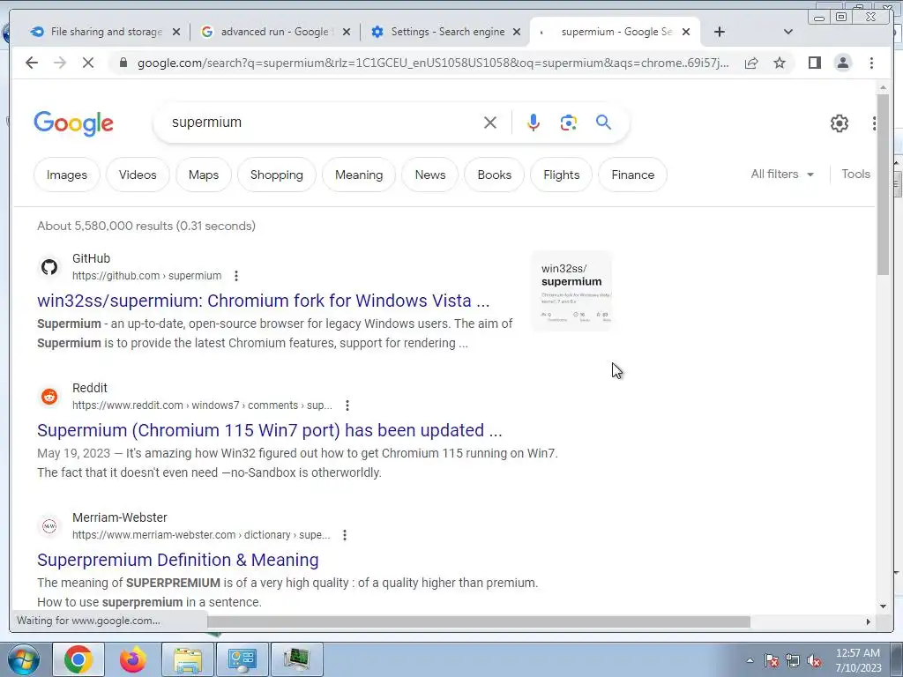Submit search with magnifier icon
903x677 pixels.
[603, 122]
